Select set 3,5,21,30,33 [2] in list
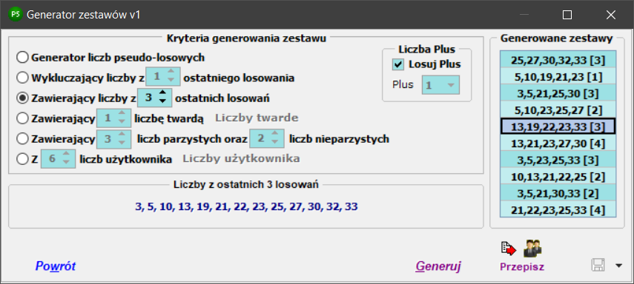 pos(558,193)
